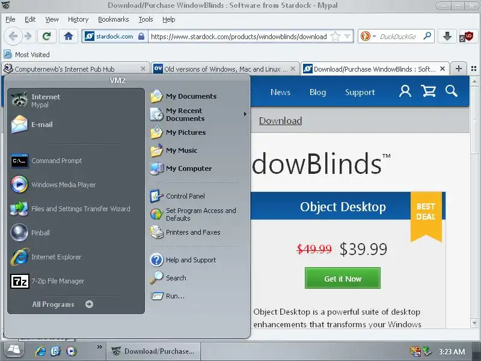Screen dimensions: 481x361
Task: Launch Internet Explorer from Quick Launch
Action: click(40, 351)
